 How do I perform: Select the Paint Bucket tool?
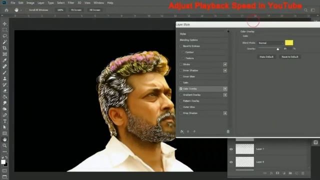pyautogui.click(x=4, y=97)
